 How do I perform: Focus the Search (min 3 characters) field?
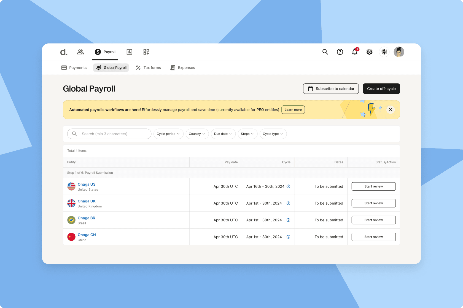tap(109, 134)
